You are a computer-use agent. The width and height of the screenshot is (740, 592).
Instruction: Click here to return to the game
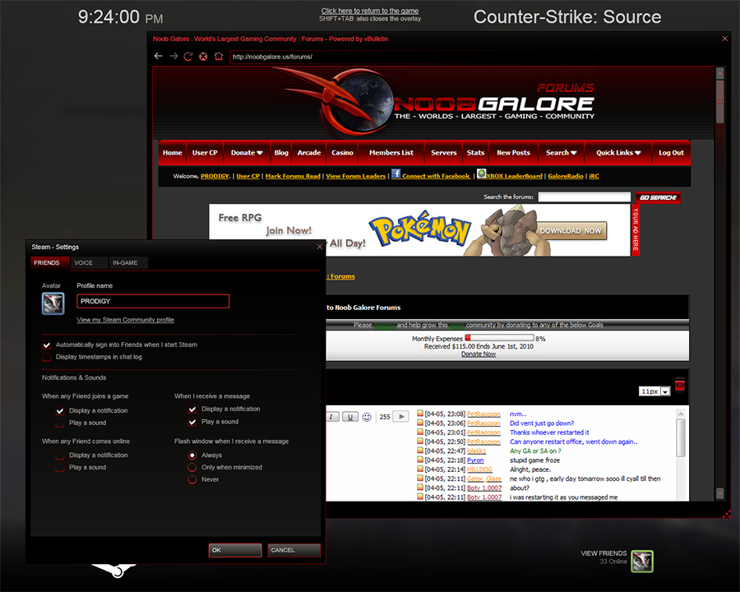click(370, 11)
